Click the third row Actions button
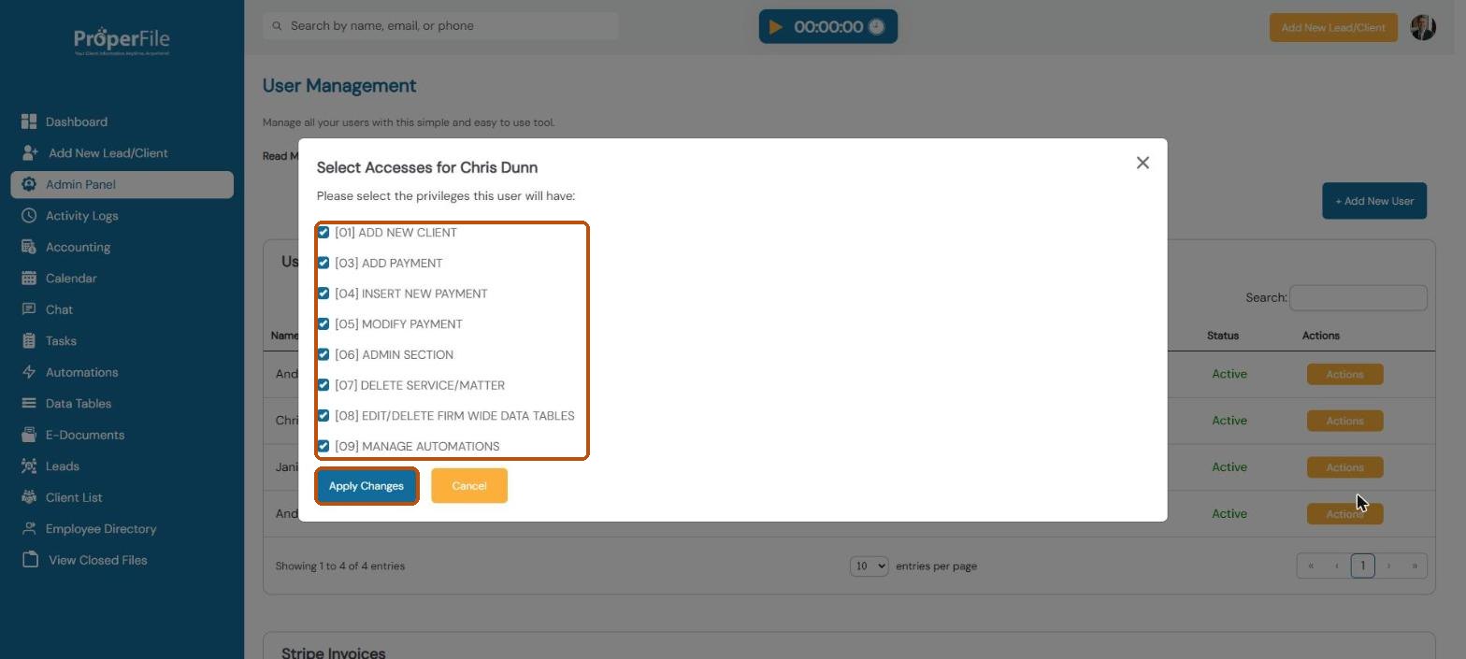The width and height of the screenshot is (1466, 659). (x=1344, y=467)
